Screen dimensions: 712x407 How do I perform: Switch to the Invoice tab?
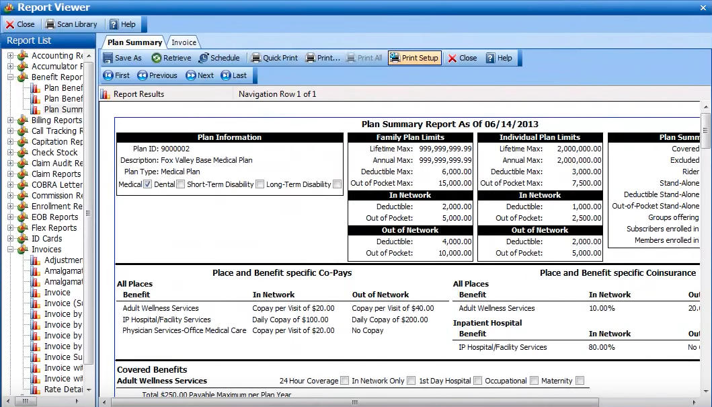(x=184, y=42)
